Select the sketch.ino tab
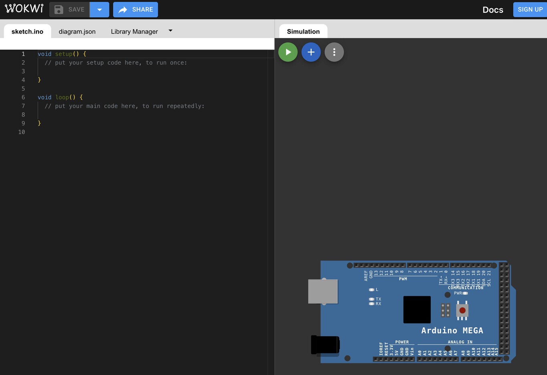This screenshot has width=547, height=375. click(27, 31)
